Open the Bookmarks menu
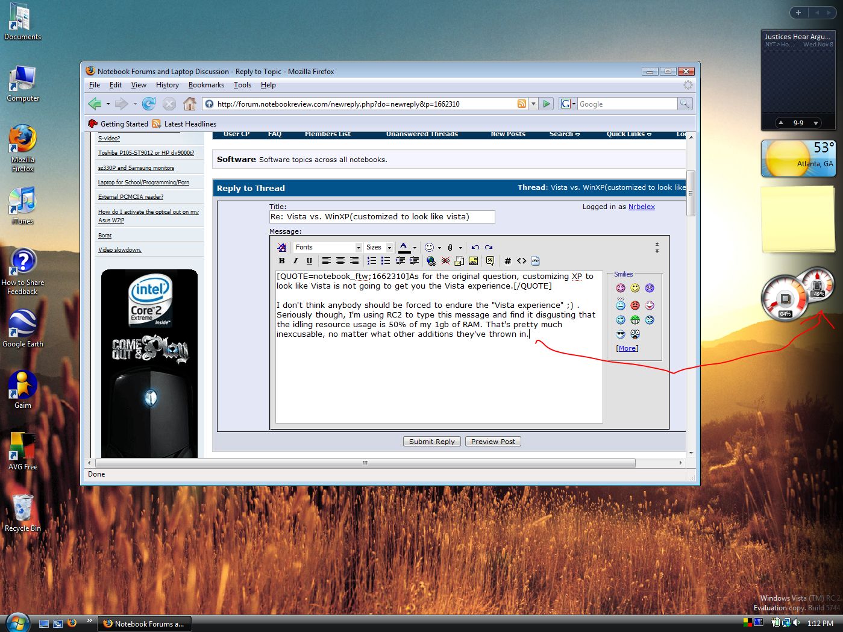The image size is (843, 632). click(206, 85)
